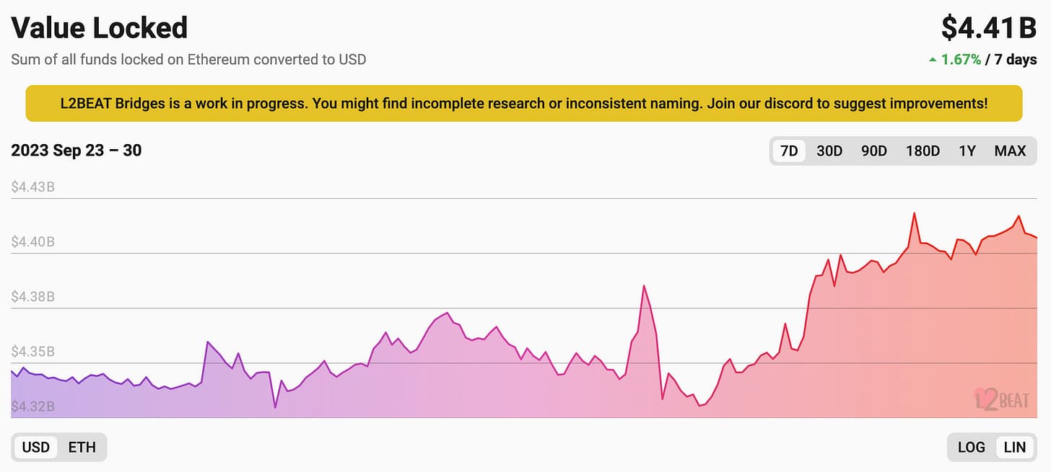This screenshot has height=472, width=1051.
Task: Toggle currency to ETH
Action: click(82, 447)
